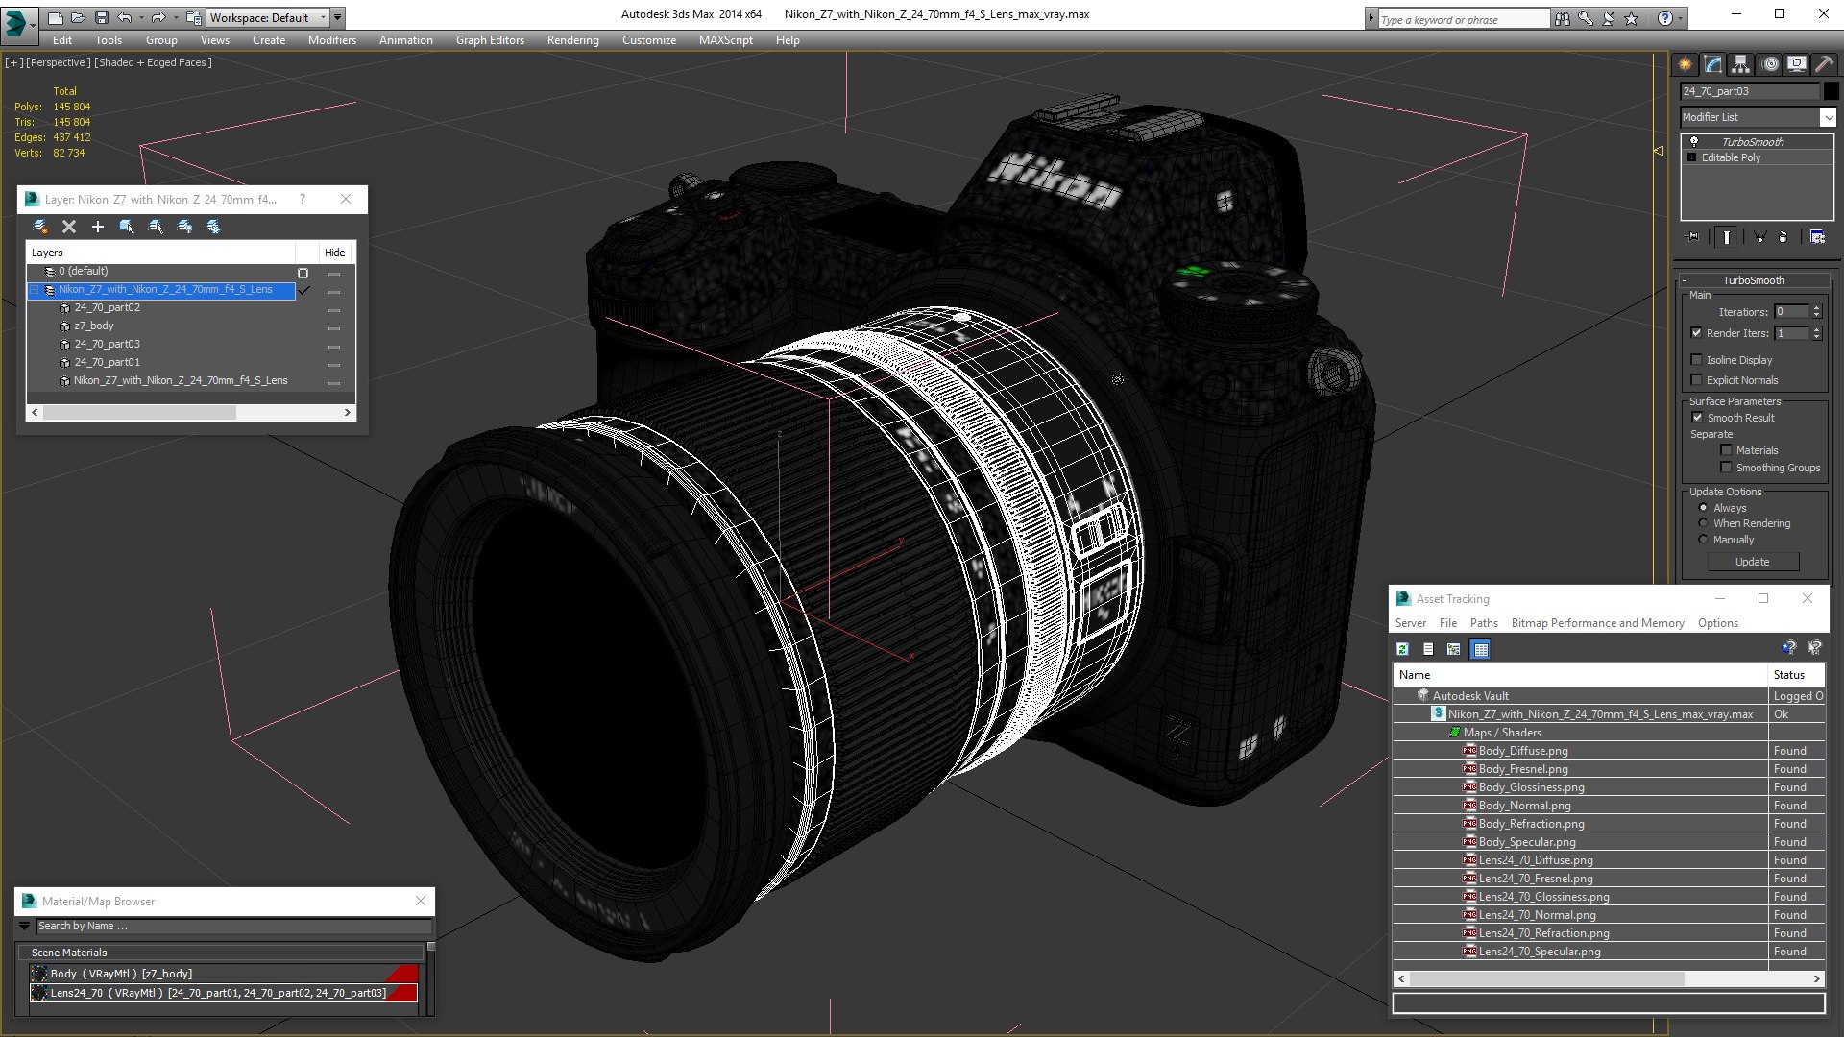This screenshot has height=1037, width=1844.
Task: Open the Utilities hammer panel tab
Action: click(1824, 64)
